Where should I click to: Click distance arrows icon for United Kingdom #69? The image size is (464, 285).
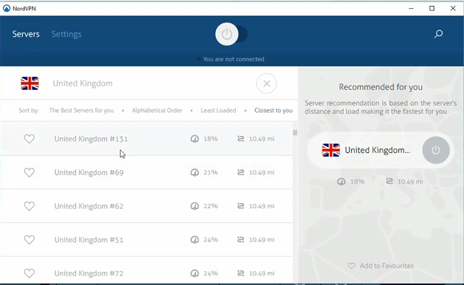click(241, 172)
